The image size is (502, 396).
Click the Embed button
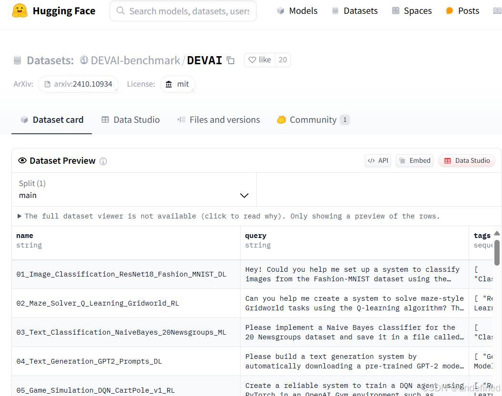coord(414,160)
